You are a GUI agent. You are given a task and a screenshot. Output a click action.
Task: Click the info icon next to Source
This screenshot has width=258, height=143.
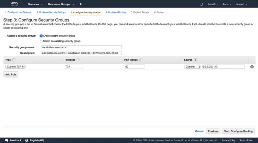click(195, 60)
